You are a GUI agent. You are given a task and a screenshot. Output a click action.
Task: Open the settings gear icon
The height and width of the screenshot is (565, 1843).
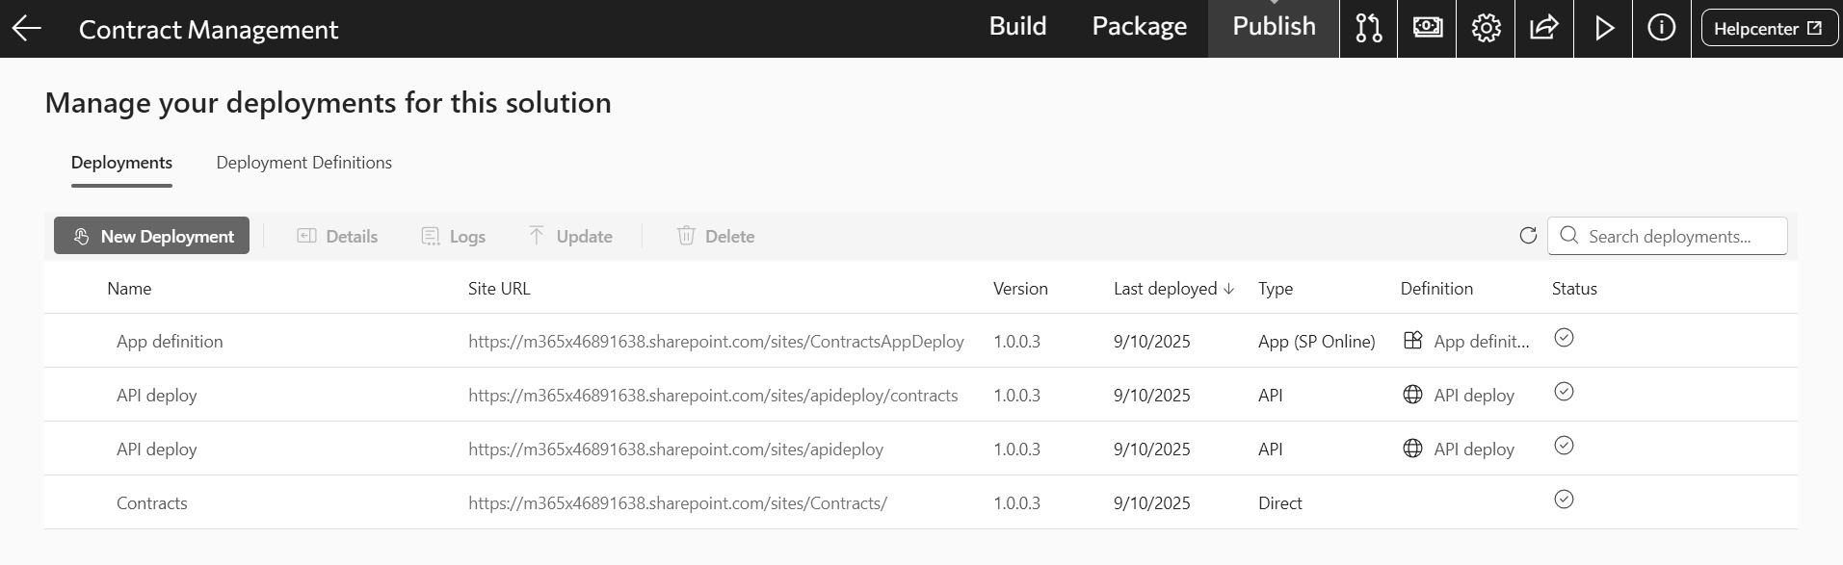click(1486, 29)
